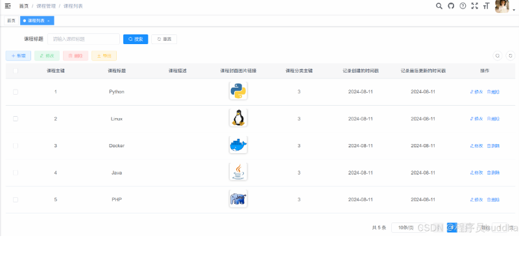Click the 课程标题 column header
Viewport: 519px width, 264px height.
[x=117, y=71]
